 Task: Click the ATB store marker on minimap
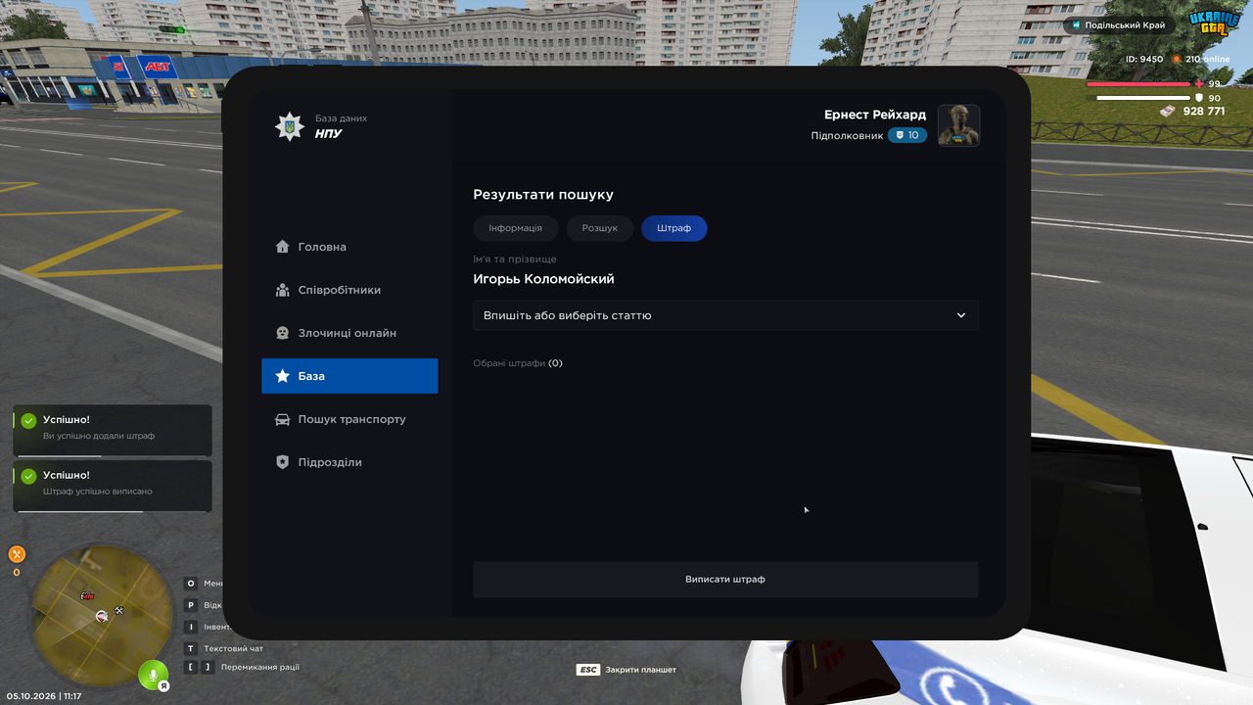[x=87, y=595]
